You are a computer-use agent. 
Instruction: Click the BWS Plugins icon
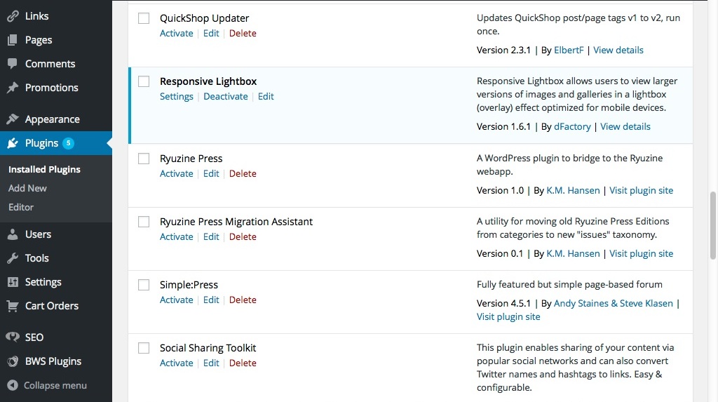pyautogui.click(x=13, y=361)
